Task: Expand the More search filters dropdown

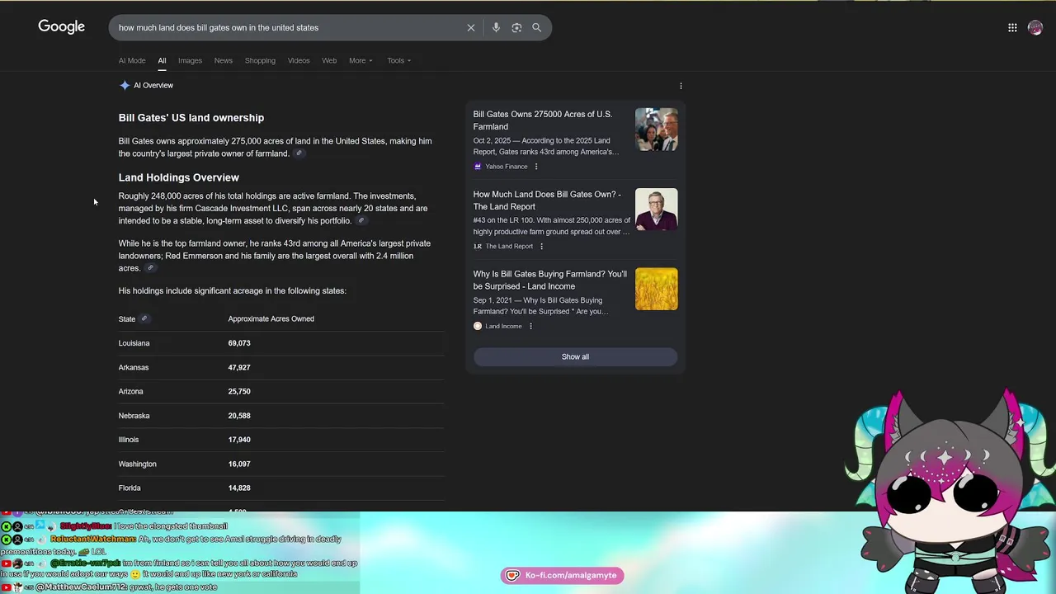Action: click(x=361, y=60)
